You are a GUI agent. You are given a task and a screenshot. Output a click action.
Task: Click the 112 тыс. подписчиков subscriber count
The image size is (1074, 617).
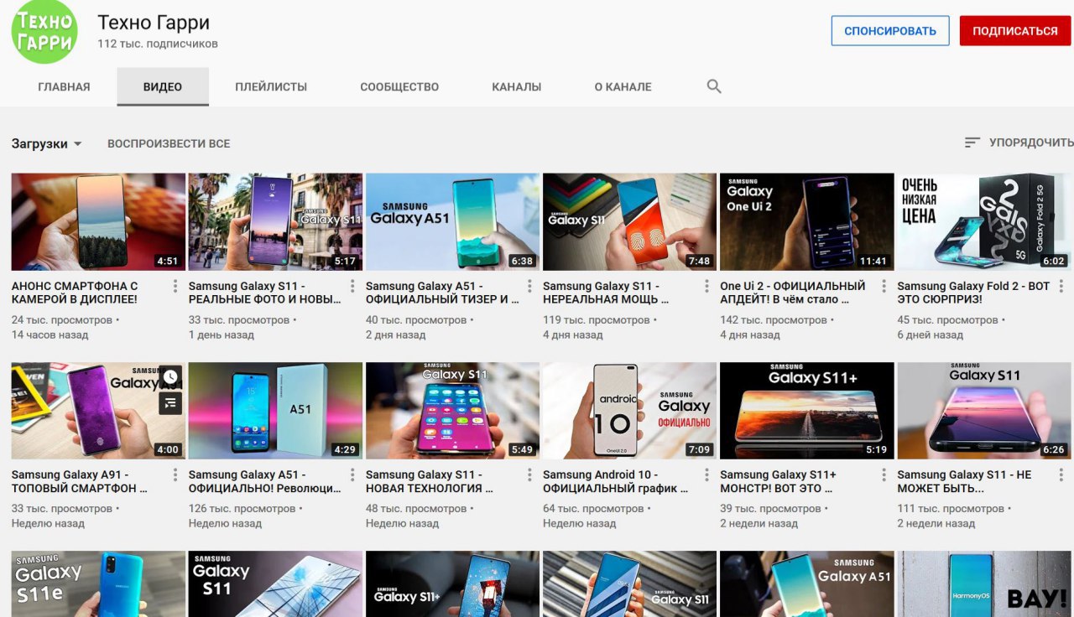pos(158,44)
